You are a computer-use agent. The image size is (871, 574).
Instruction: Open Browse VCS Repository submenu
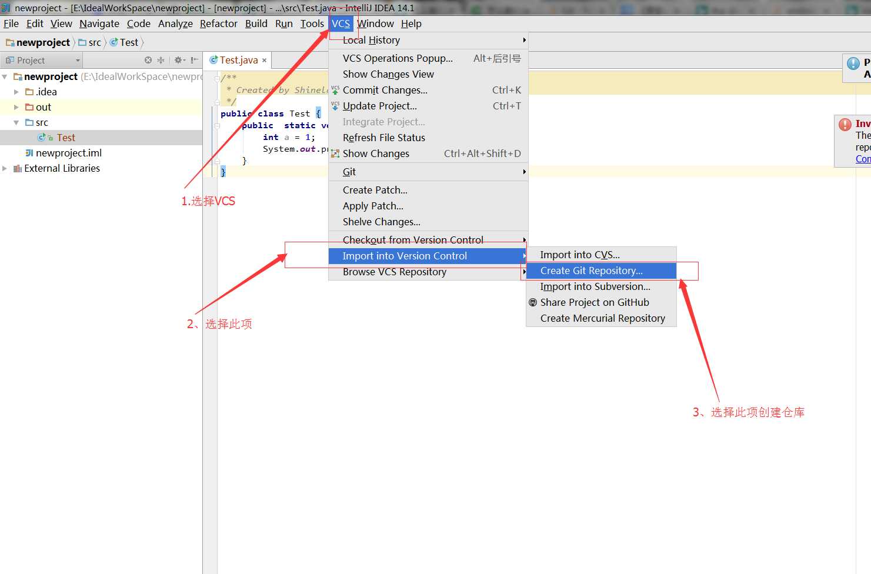[x=428, y=272]
